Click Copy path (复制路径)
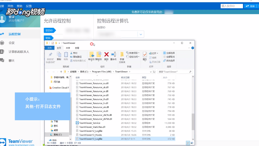 click(x=76, y=57)
